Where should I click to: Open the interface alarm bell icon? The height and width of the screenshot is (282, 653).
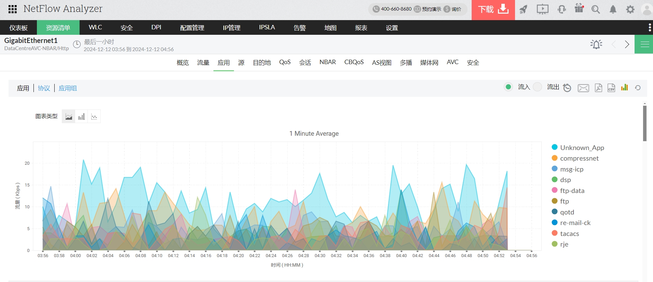click(596, 44)
